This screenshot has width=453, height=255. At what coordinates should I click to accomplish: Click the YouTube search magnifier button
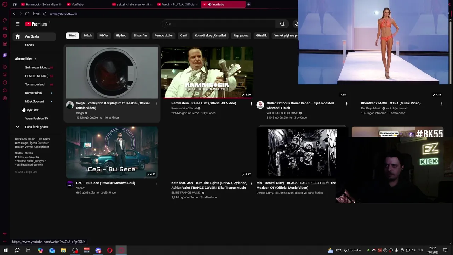pos(282,24)
